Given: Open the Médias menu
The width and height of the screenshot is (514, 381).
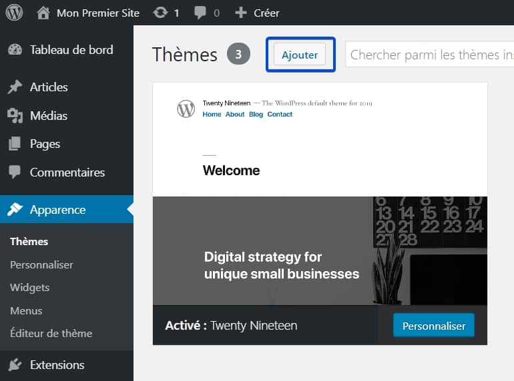Looking at the screenshot, I should coord(67,115).
